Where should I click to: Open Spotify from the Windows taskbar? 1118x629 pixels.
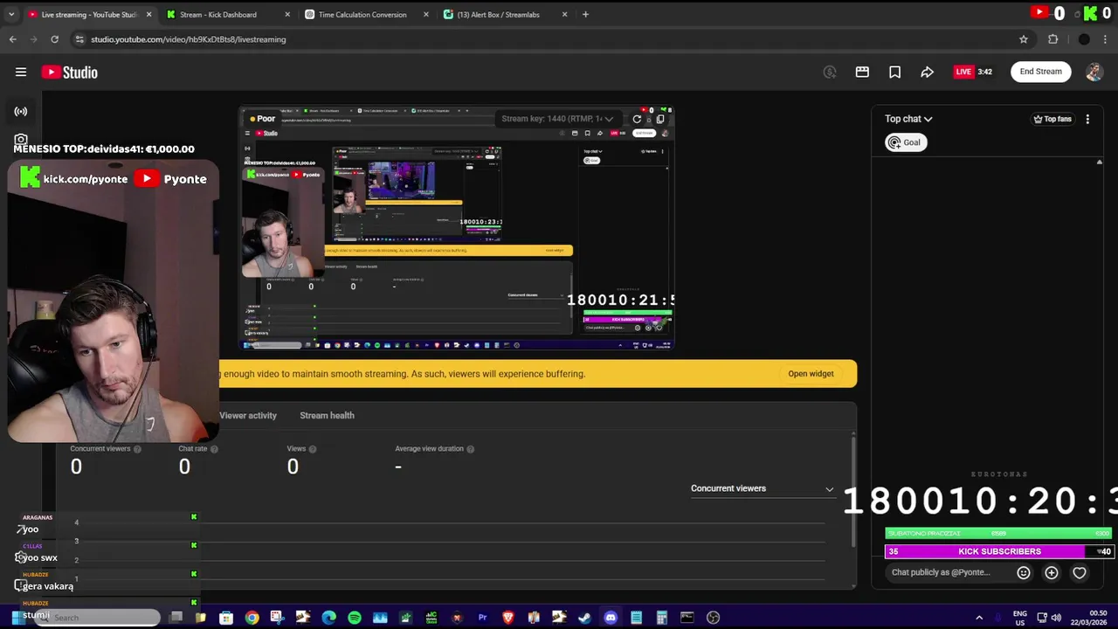click(x=354, y=618)
